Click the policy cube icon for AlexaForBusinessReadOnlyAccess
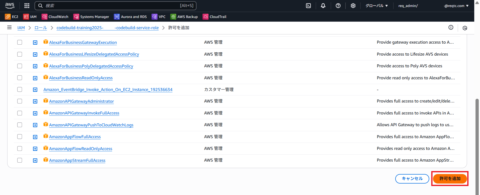 point(46,77)
